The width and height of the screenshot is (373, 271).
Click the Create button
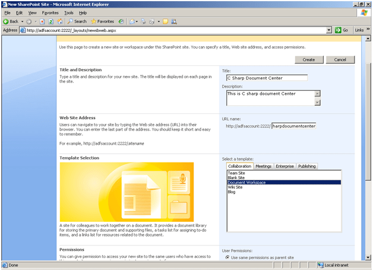(x=308, y=60)
